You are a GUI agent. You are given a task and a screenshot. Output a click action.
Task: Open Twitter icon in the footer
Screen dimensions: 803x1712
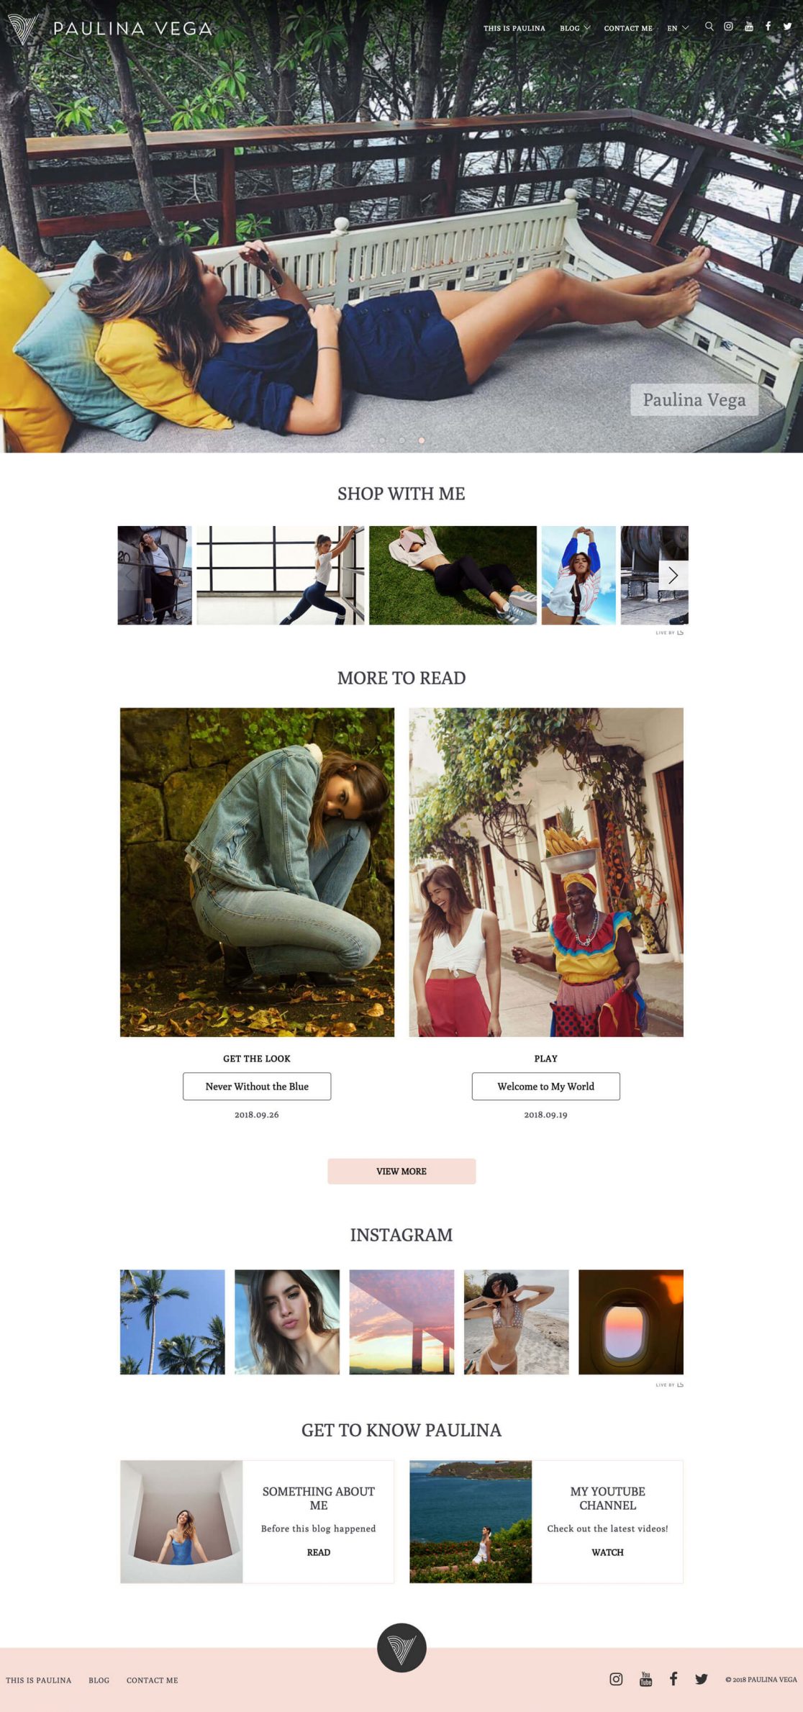[x=701, y=1679]
